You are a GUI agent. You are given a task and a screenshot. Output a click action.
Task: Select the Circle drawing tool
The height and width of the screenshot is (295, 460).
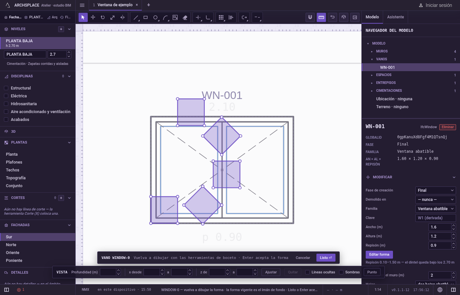(x=155, y=17)
